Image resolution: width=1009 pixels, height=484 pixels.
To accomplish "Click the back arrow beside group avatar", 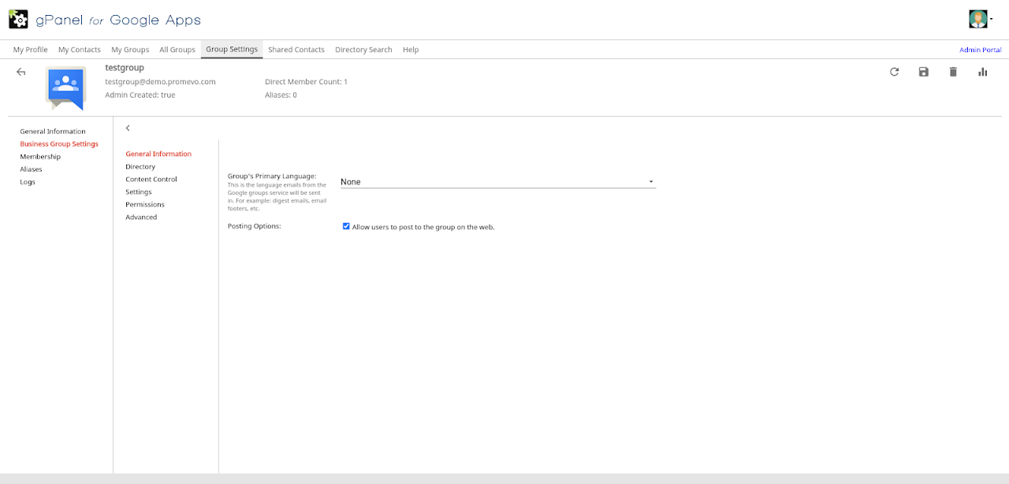I will pyautogui.click(x=21, y=72).
